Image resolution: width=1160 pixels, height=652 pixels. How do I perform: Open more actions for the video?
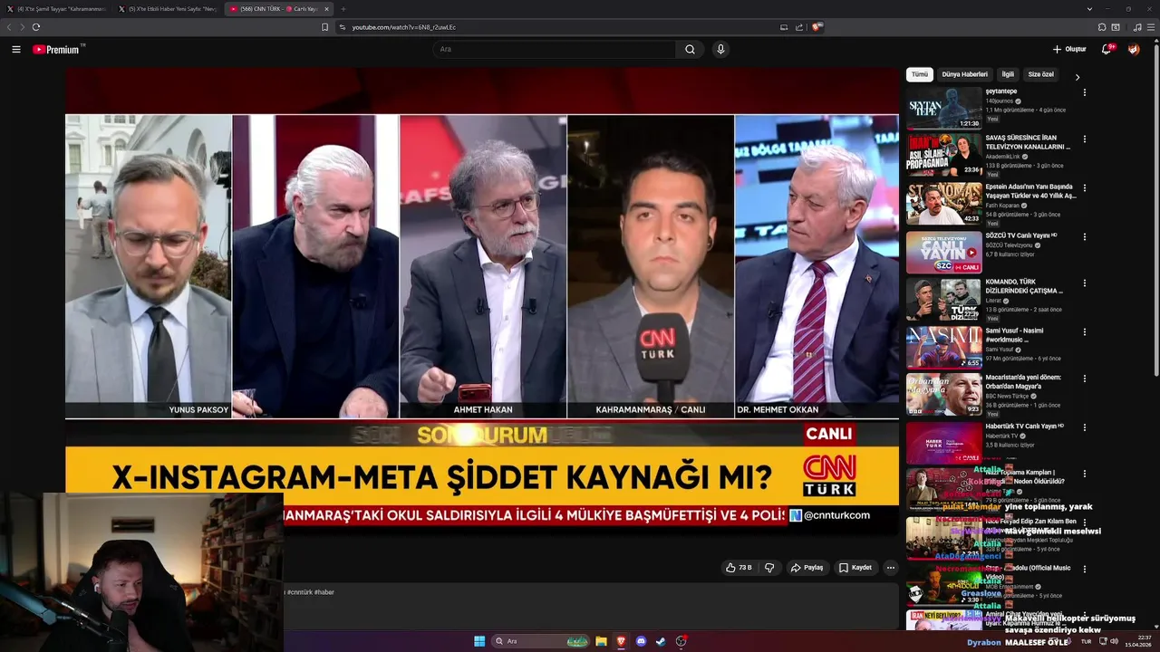click(x=890, y=568)
